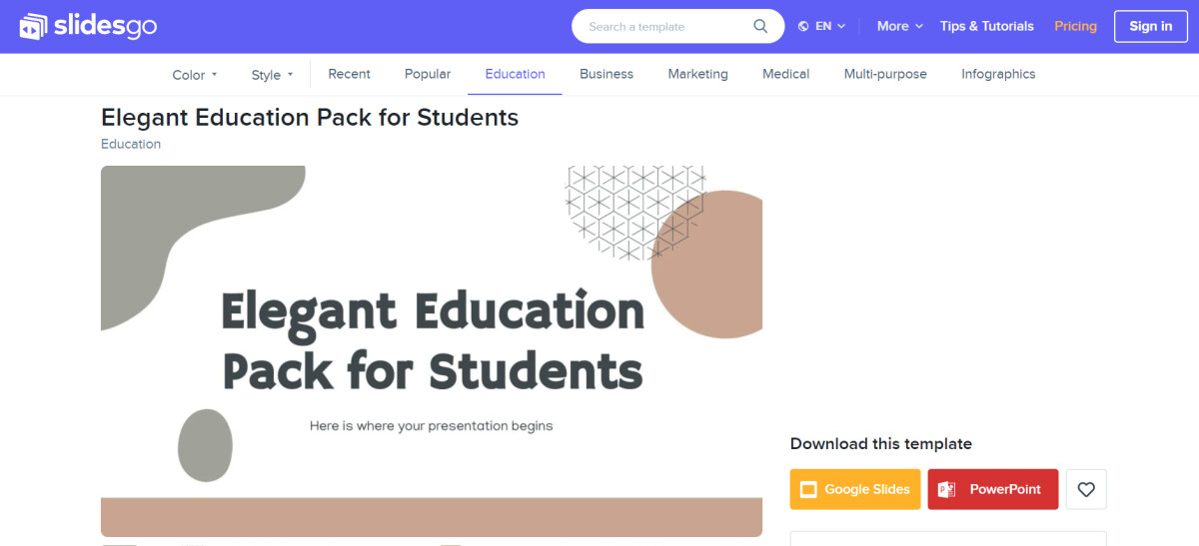Focus the Search a template field
This screenshot has height=546, width=1199.
tap(664, 26)
